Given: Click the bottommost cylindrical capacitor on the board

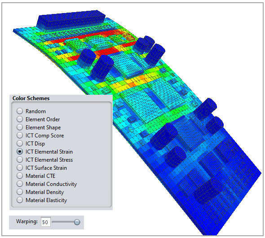Looking at the screenshot, I should click(x=208, y=191).
